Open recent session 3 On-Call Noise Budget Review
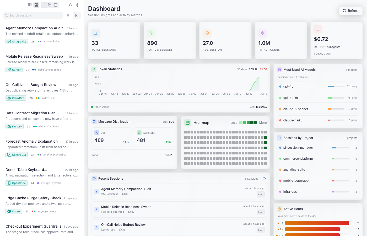The height and width of the screenshot is (236, 367). click(x=179, y=227)
